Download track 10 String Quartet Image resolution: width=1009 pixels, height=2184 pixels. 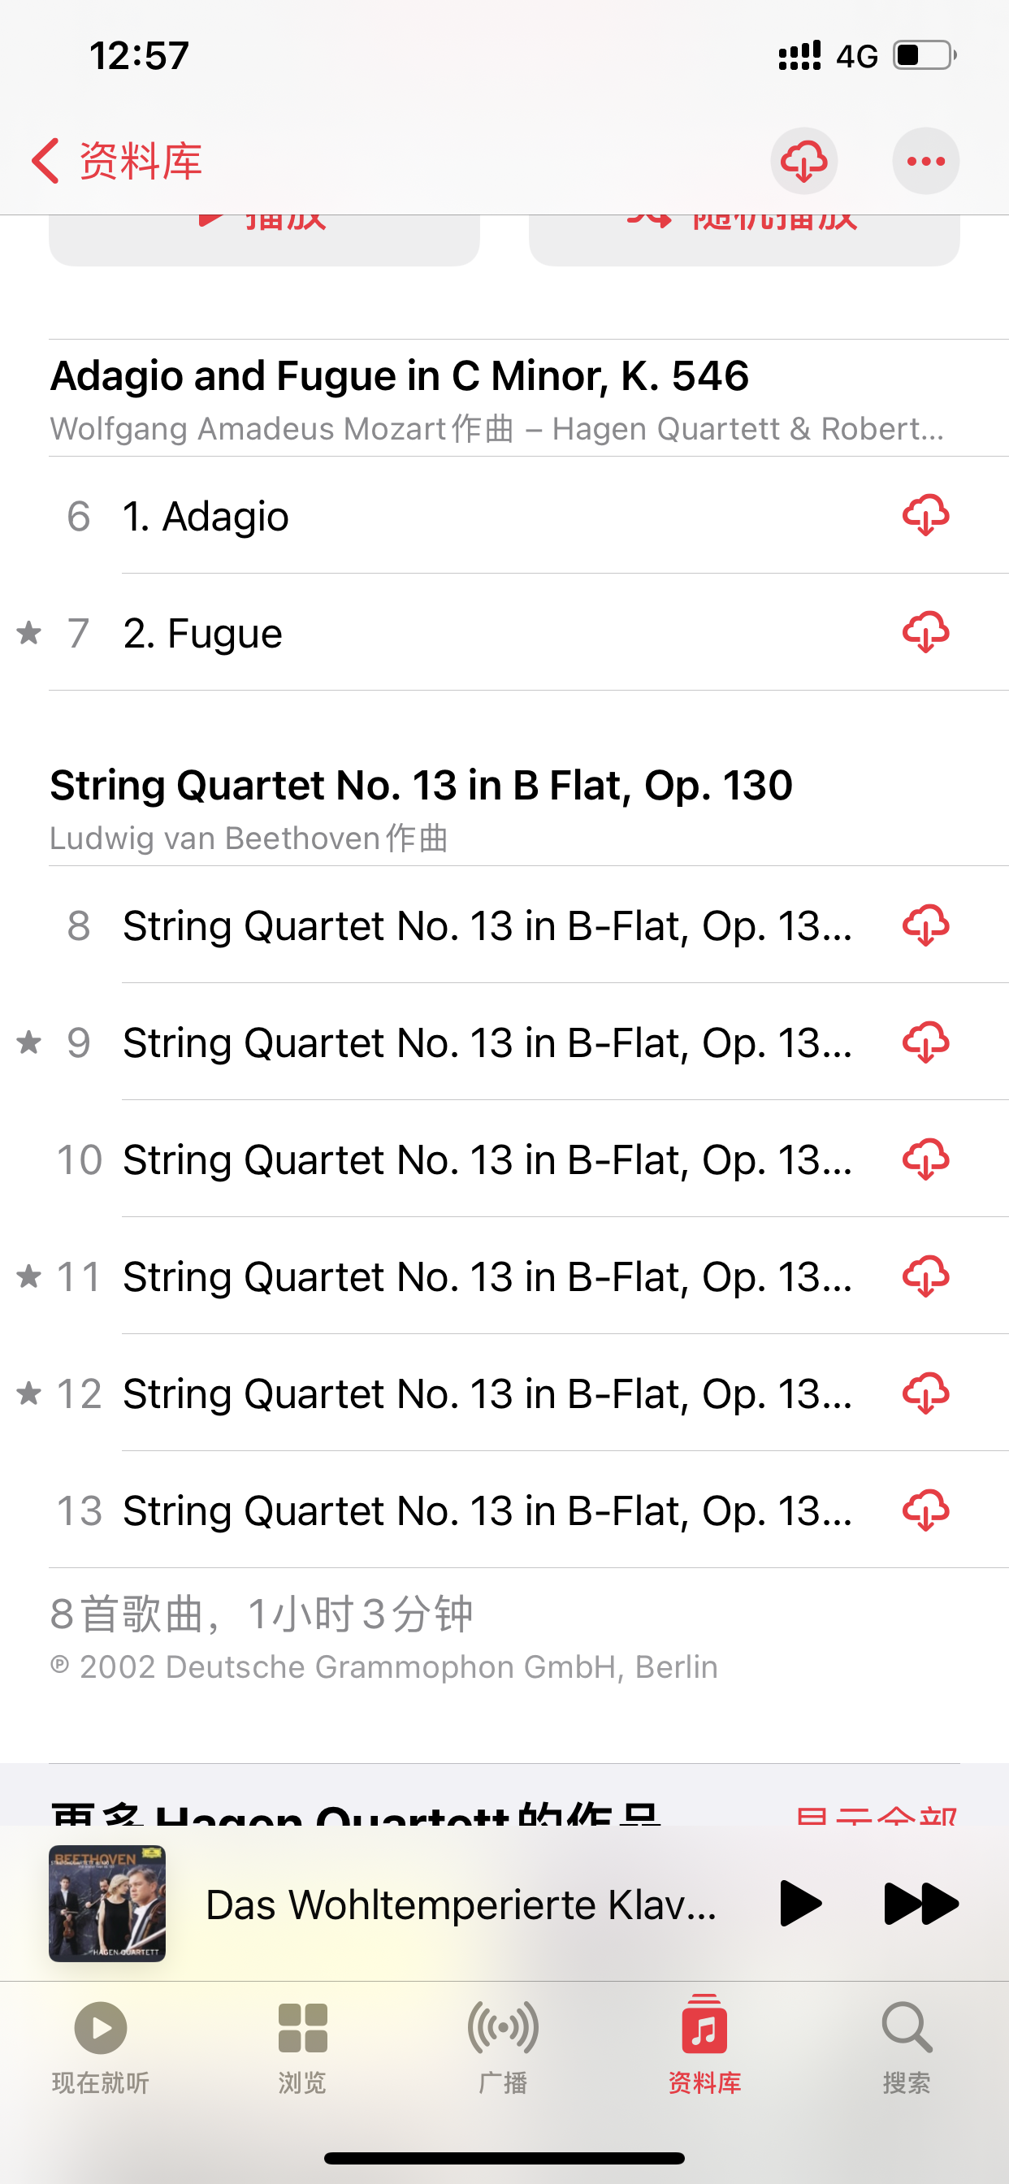pos(925,1159)
